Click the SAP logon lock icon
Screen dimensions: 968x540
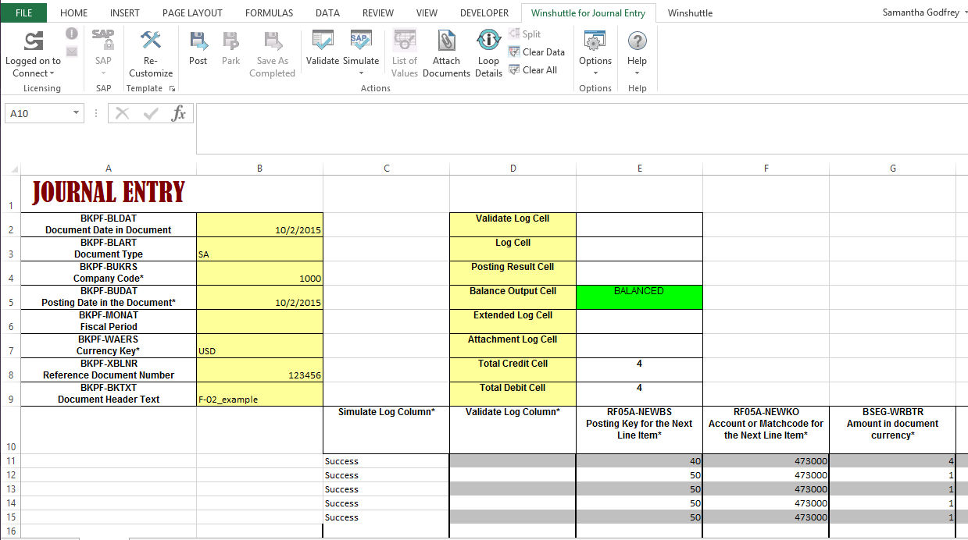(x=103, y=40)
